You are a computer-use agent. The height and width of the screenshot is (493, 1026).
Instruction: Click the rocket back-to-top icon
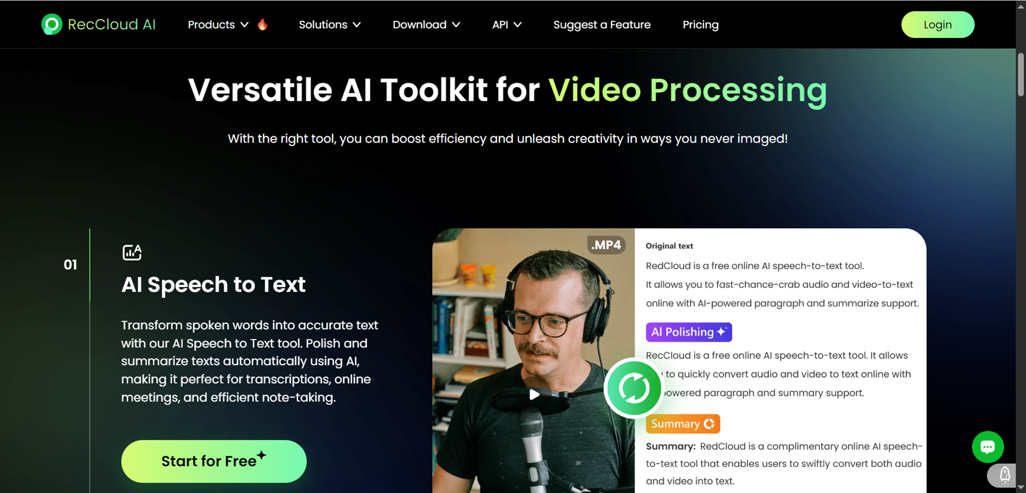point(1004,475)
